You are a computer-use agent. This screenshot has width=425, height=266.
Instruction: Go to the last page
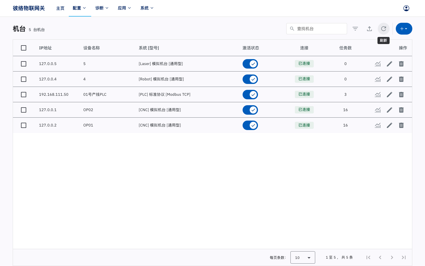pyautogui.click(x=404, y=257)
